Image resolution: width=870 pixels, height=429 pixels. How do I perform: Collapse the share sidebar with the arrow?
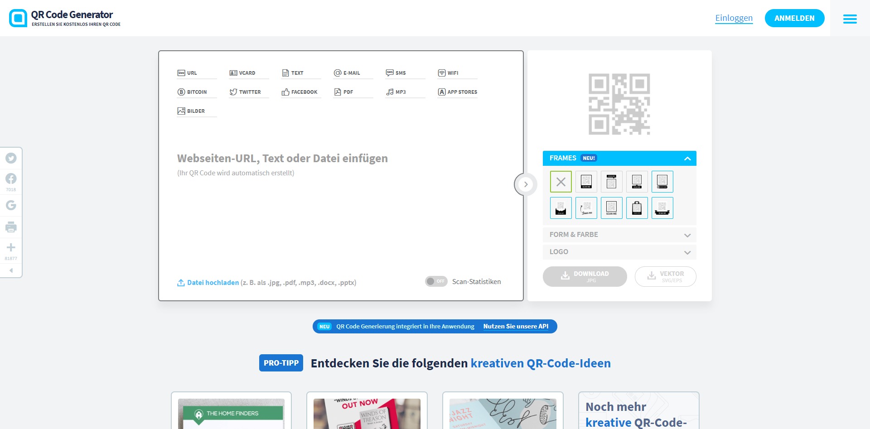[x=11, y=270]
